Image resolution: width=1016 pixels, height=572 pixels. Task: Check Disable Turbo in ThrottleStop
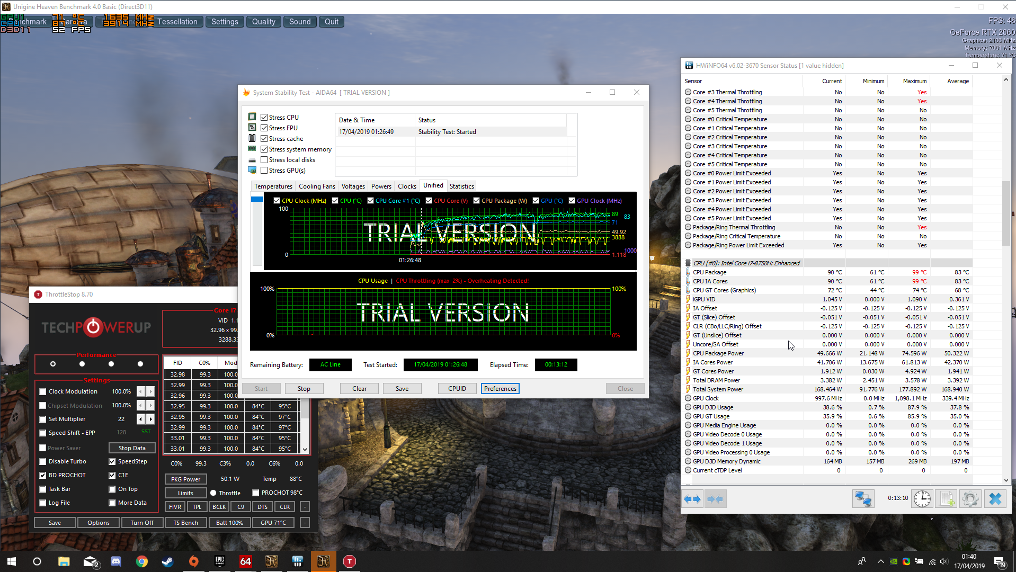tap(43, 461)
